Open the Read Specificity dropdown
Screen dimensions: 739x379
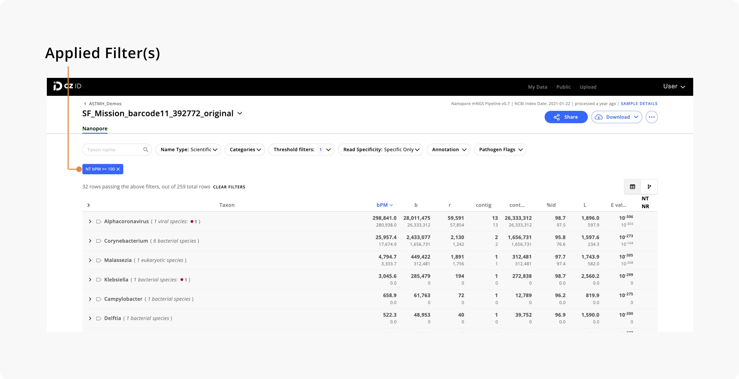coord(381,150)
